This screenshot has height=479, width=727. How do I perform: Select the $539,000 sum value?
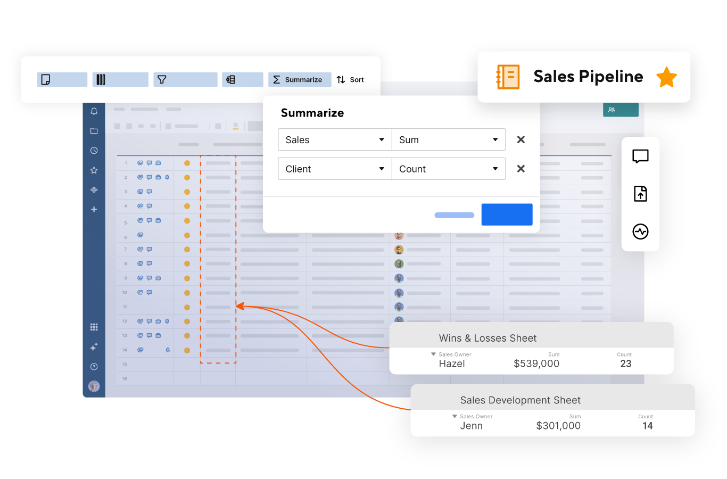point(536,364)
